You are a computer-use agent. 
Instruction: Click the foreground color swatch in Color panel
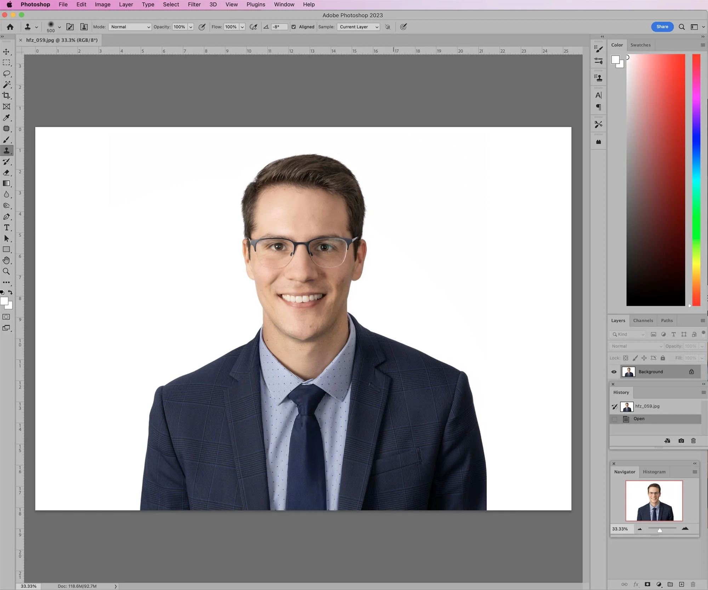[x=615, y=60]
